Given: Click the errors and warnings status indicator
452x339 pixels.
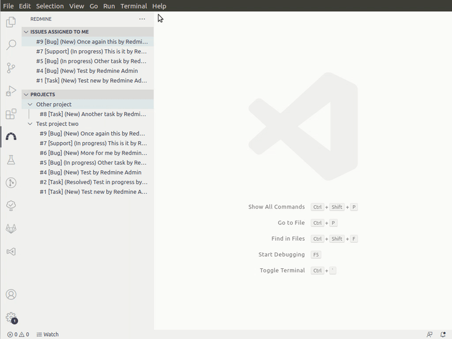Looking at the screenshot, I should pyautogui.click(x=18, y=334).
